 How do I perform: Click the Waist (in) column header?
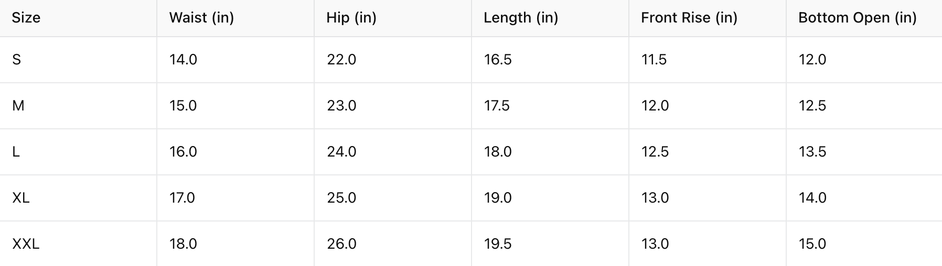click(201, 18)
